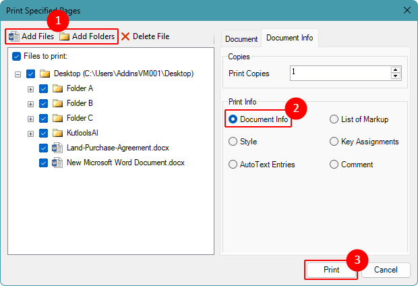Click the Desktop folder icon in the tree
418x286 pixels.
click(x=44, y=74)
